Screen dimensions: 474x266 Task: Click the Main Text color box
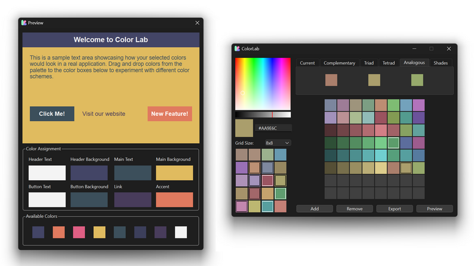tap(133, 173)
